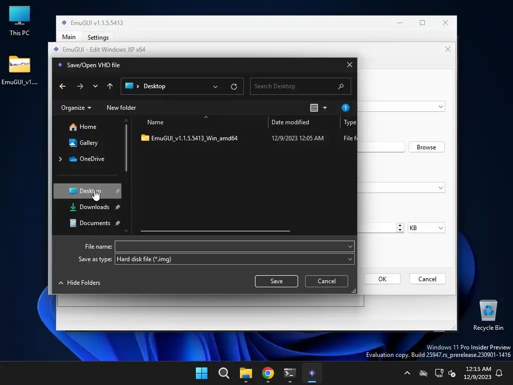Open file dialog help
The height and width of the screenshot is (385, 513).
pyautogui.click(x=346, y=108)
